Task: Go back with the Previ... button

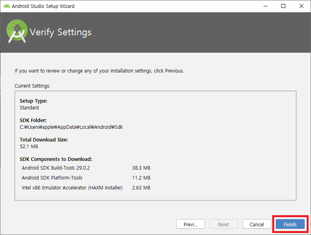Action: point(190,224)
